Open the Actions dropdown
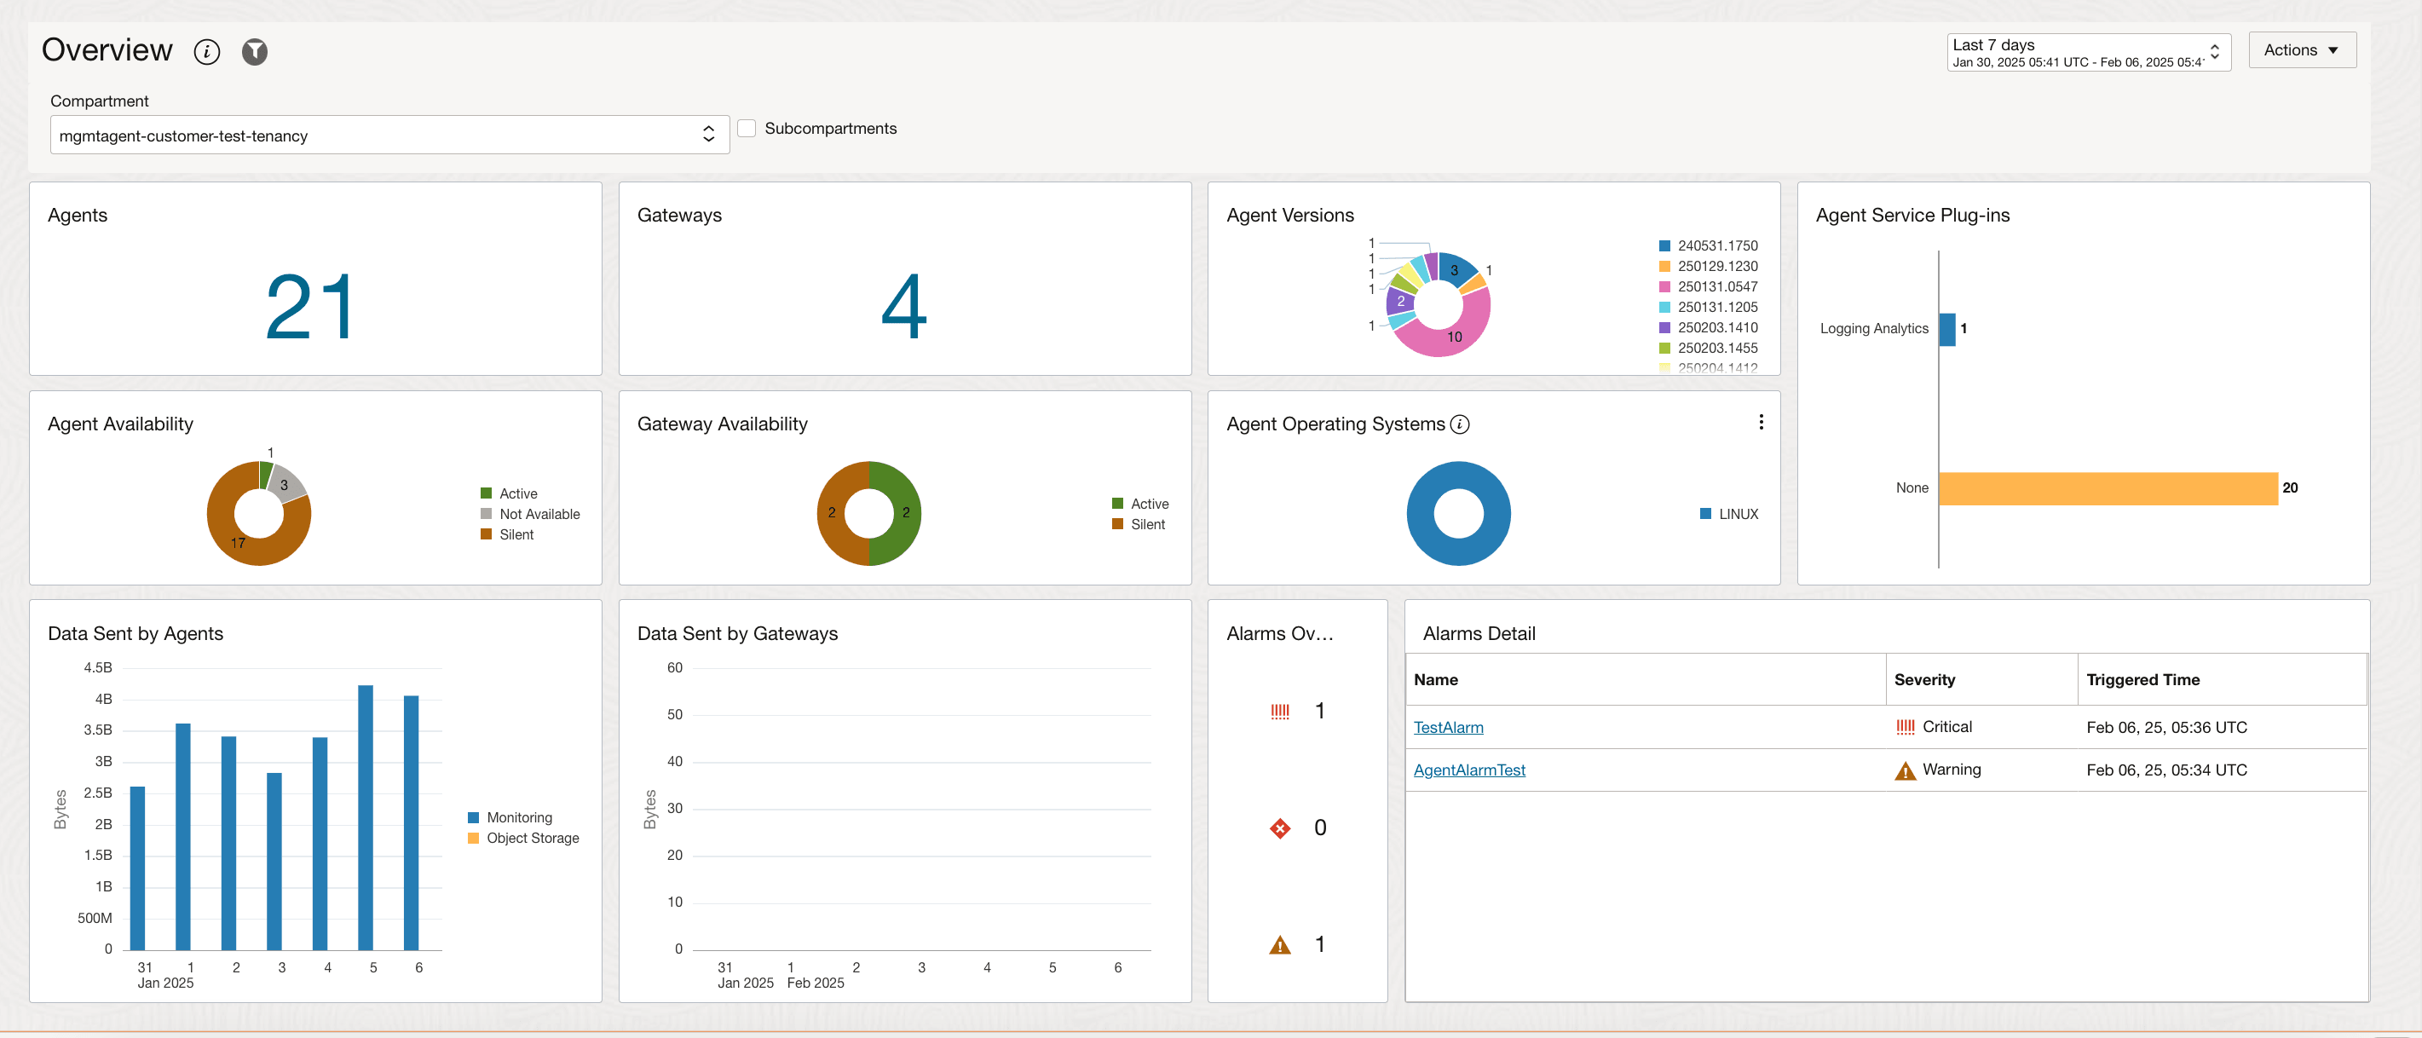The height and width of the screenshot is (1038, 2422). click(x=2302, y=49)
